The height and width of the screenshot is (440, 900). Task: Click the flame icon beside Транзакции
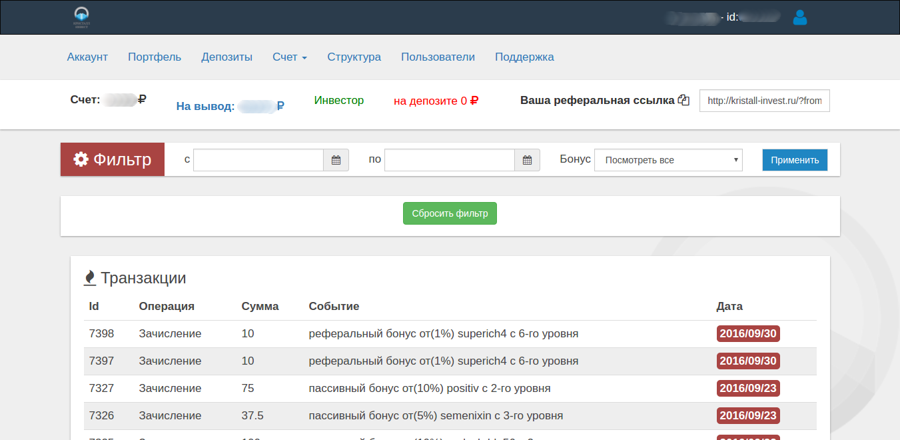click(90, 278)
